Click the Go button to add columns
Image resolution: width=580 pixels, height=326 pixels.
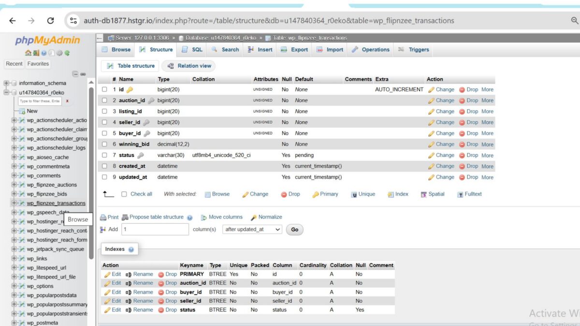point(295,230)
